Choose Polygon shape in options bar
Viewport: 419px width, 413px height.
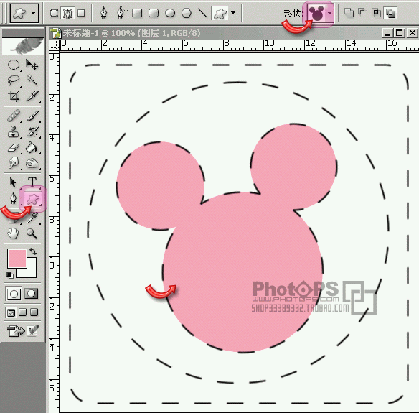[x=187, y=13]
